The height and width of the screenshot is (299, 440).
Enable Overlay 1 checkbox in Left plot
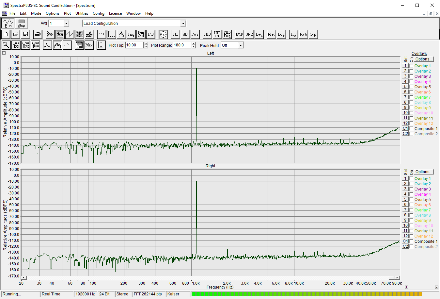coord(411,66)
